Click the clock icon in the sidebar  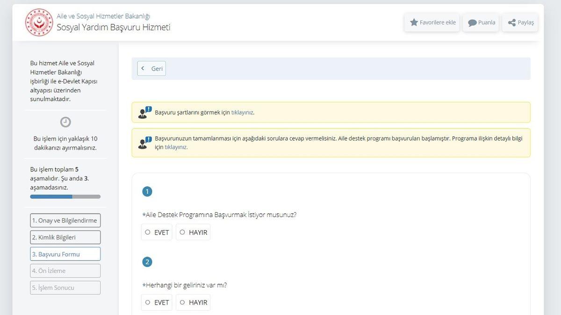tap(65, 122)
